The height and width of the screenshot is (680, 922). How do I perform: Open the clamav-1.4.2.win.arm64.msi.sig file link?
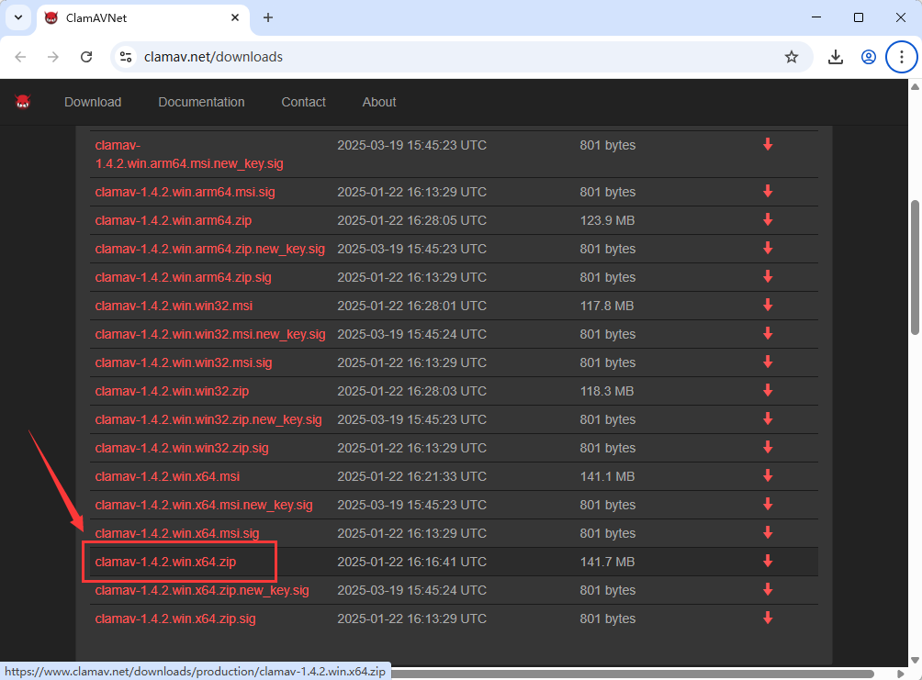186,192
